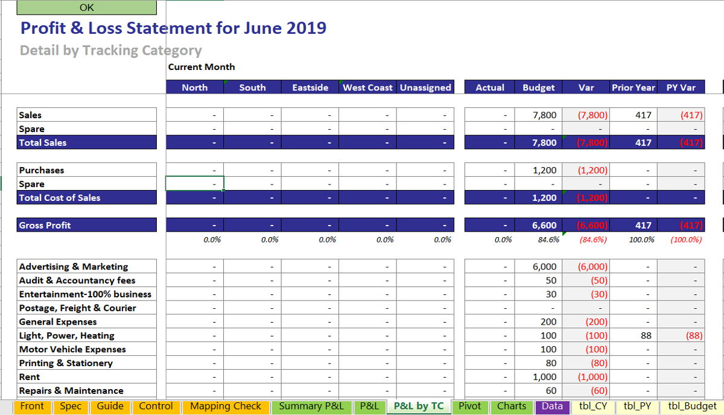This screenshot has height=415, width=724.
Task: Open the Spec sheet tab
Action: point(71,407)
